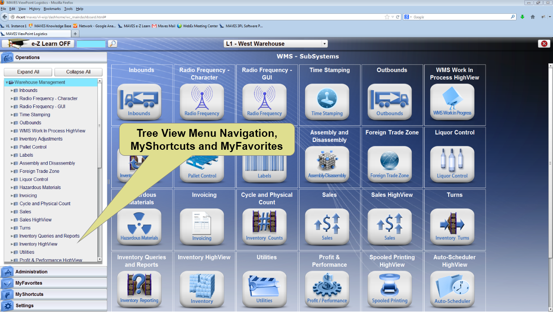Click the browser Home icon

[533, 17]
